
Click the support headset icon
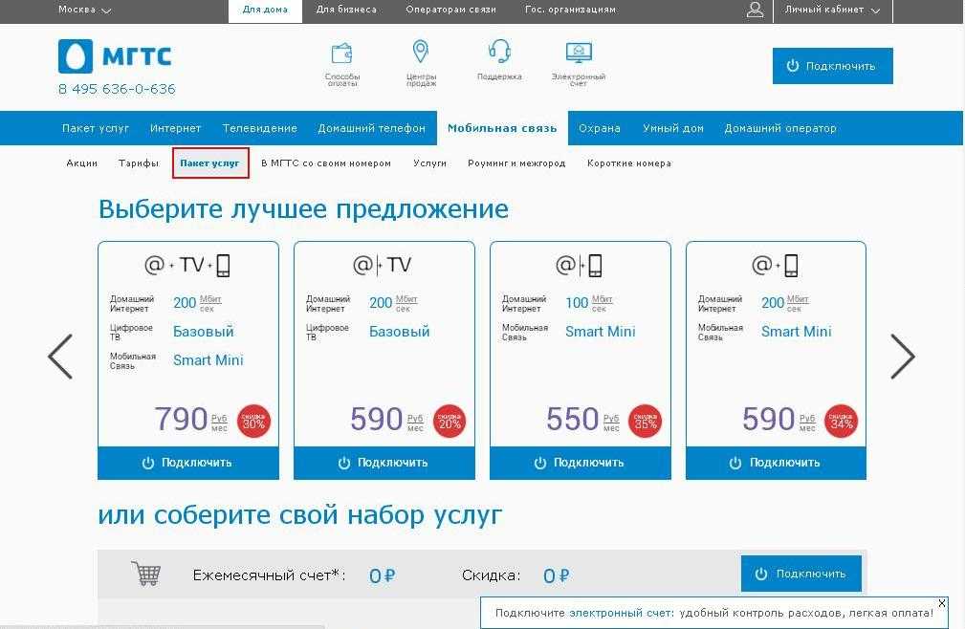499,51
